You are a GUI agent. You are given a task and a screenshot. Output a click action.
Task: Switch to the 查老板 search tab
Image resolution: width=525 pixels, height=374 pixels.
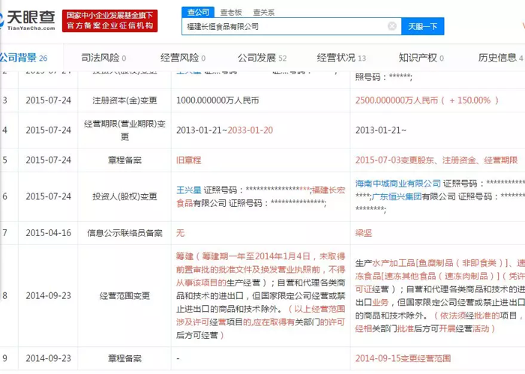(231, 12)
